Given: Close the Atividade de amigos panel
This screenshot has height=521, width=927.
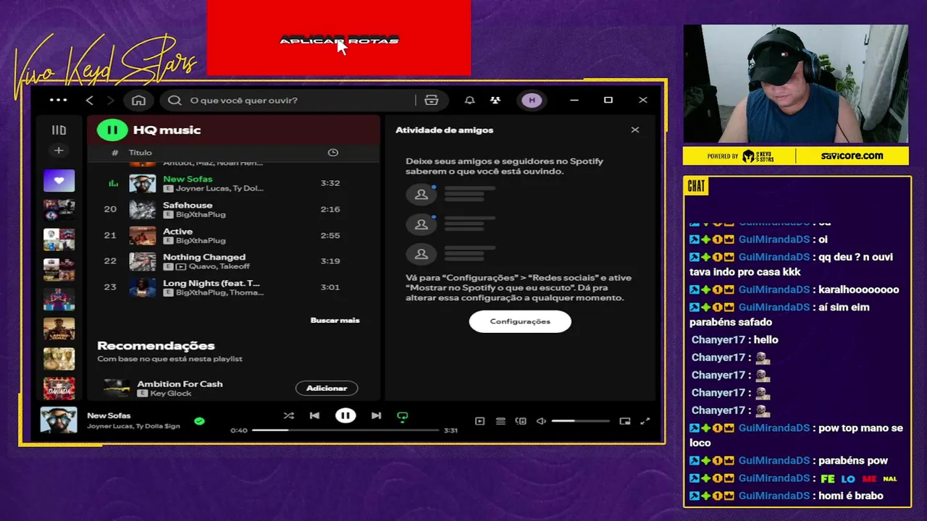Looking at the screenshot, I should click(x=635, y=130).
